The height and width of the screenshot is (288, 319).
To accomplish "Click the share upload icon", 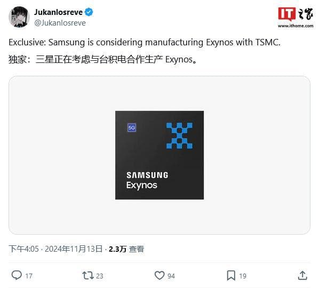I will 302,275.
